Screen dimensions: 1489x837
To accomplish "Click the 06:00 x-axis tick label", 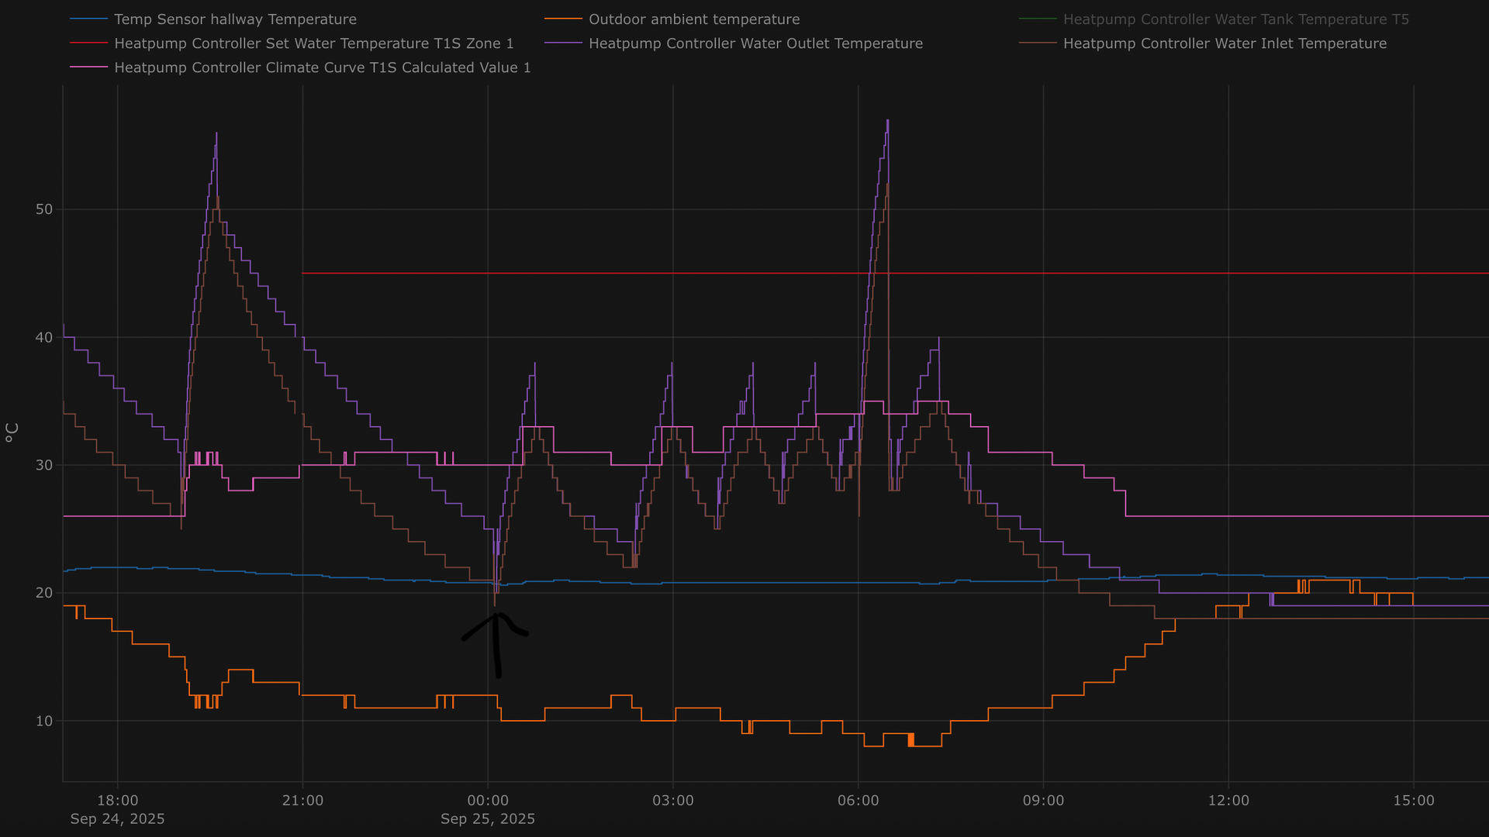I will (858, 801).
